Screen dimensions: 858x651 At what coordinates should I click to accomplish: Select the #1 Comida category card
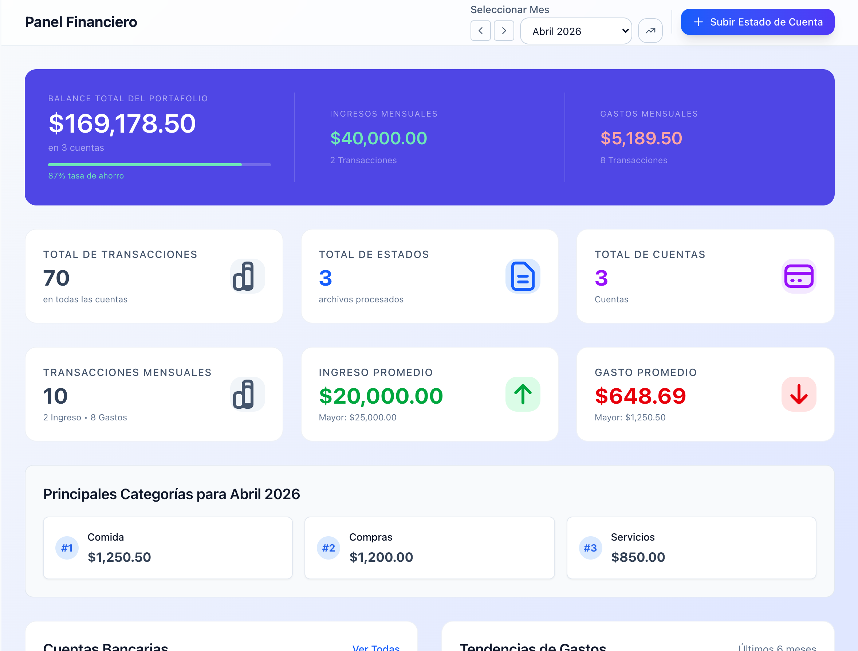pyautogui.click(x=168, y=548)
